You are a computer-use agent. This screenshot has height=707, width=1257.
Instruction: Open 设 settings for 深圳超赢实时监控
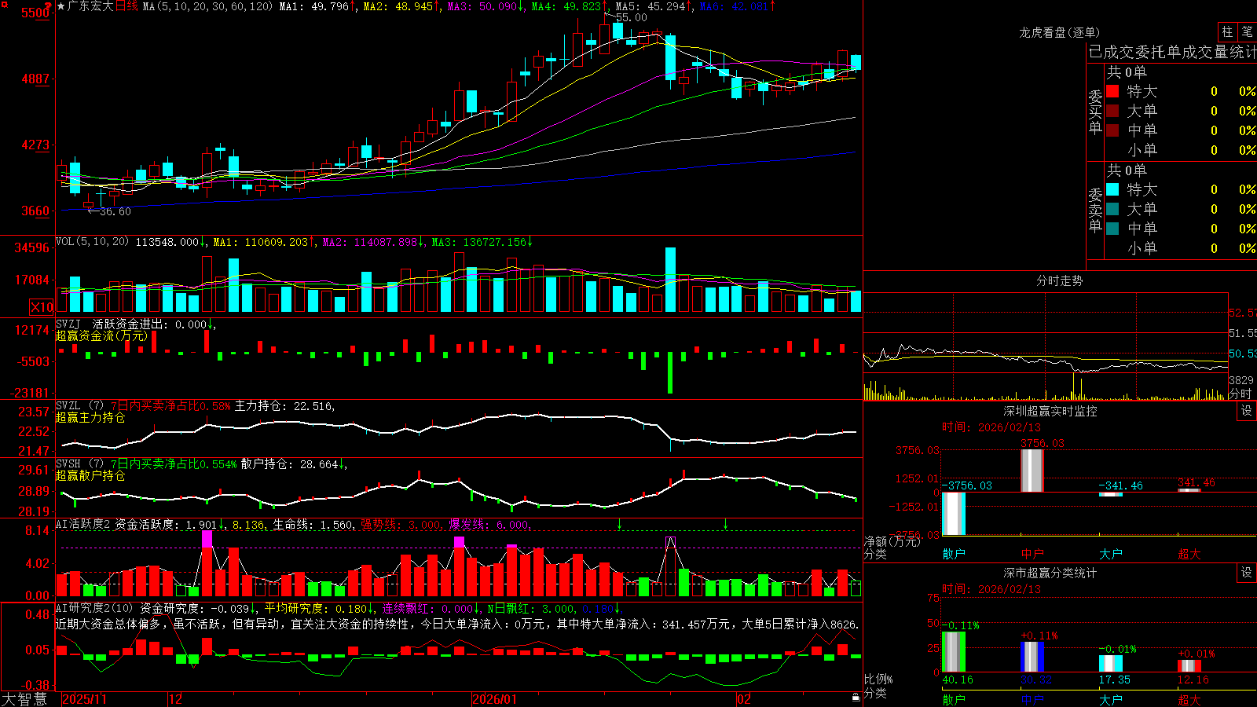click(1247, 411)
